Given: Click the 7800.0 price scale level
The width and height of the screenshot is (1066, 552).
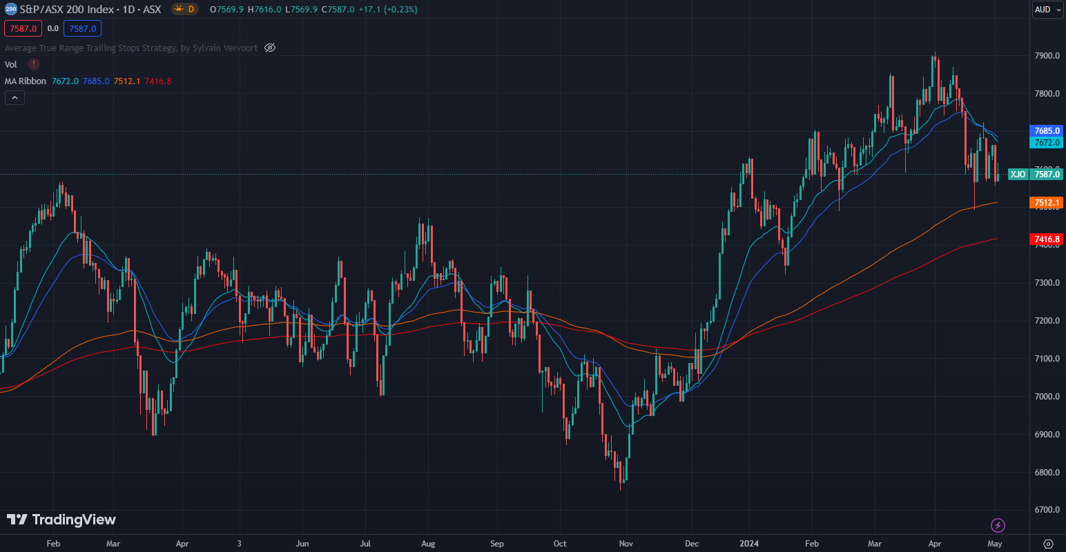Looking at the screenshot, I should pyautogui.click(x=1047, y=94).
